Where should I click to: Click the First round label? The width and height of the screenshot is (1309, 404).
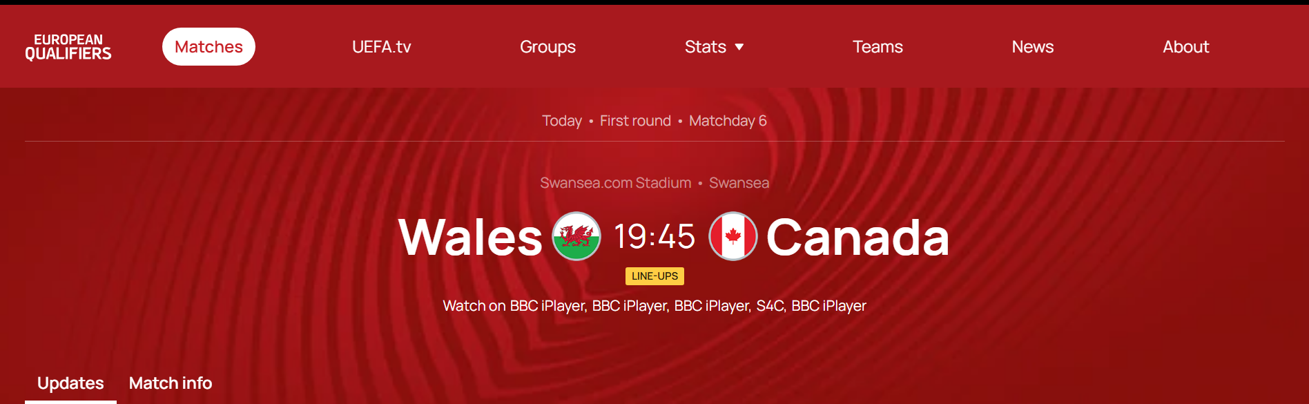pos(635,121)
